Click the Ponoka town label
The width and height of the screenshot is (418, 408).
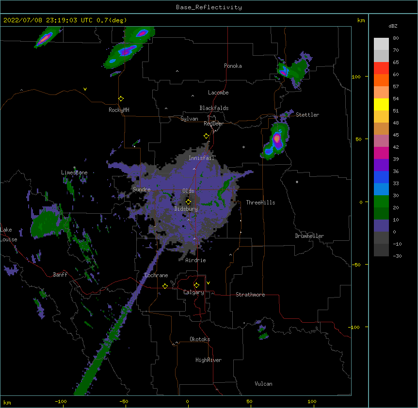(x=233, y=66)
